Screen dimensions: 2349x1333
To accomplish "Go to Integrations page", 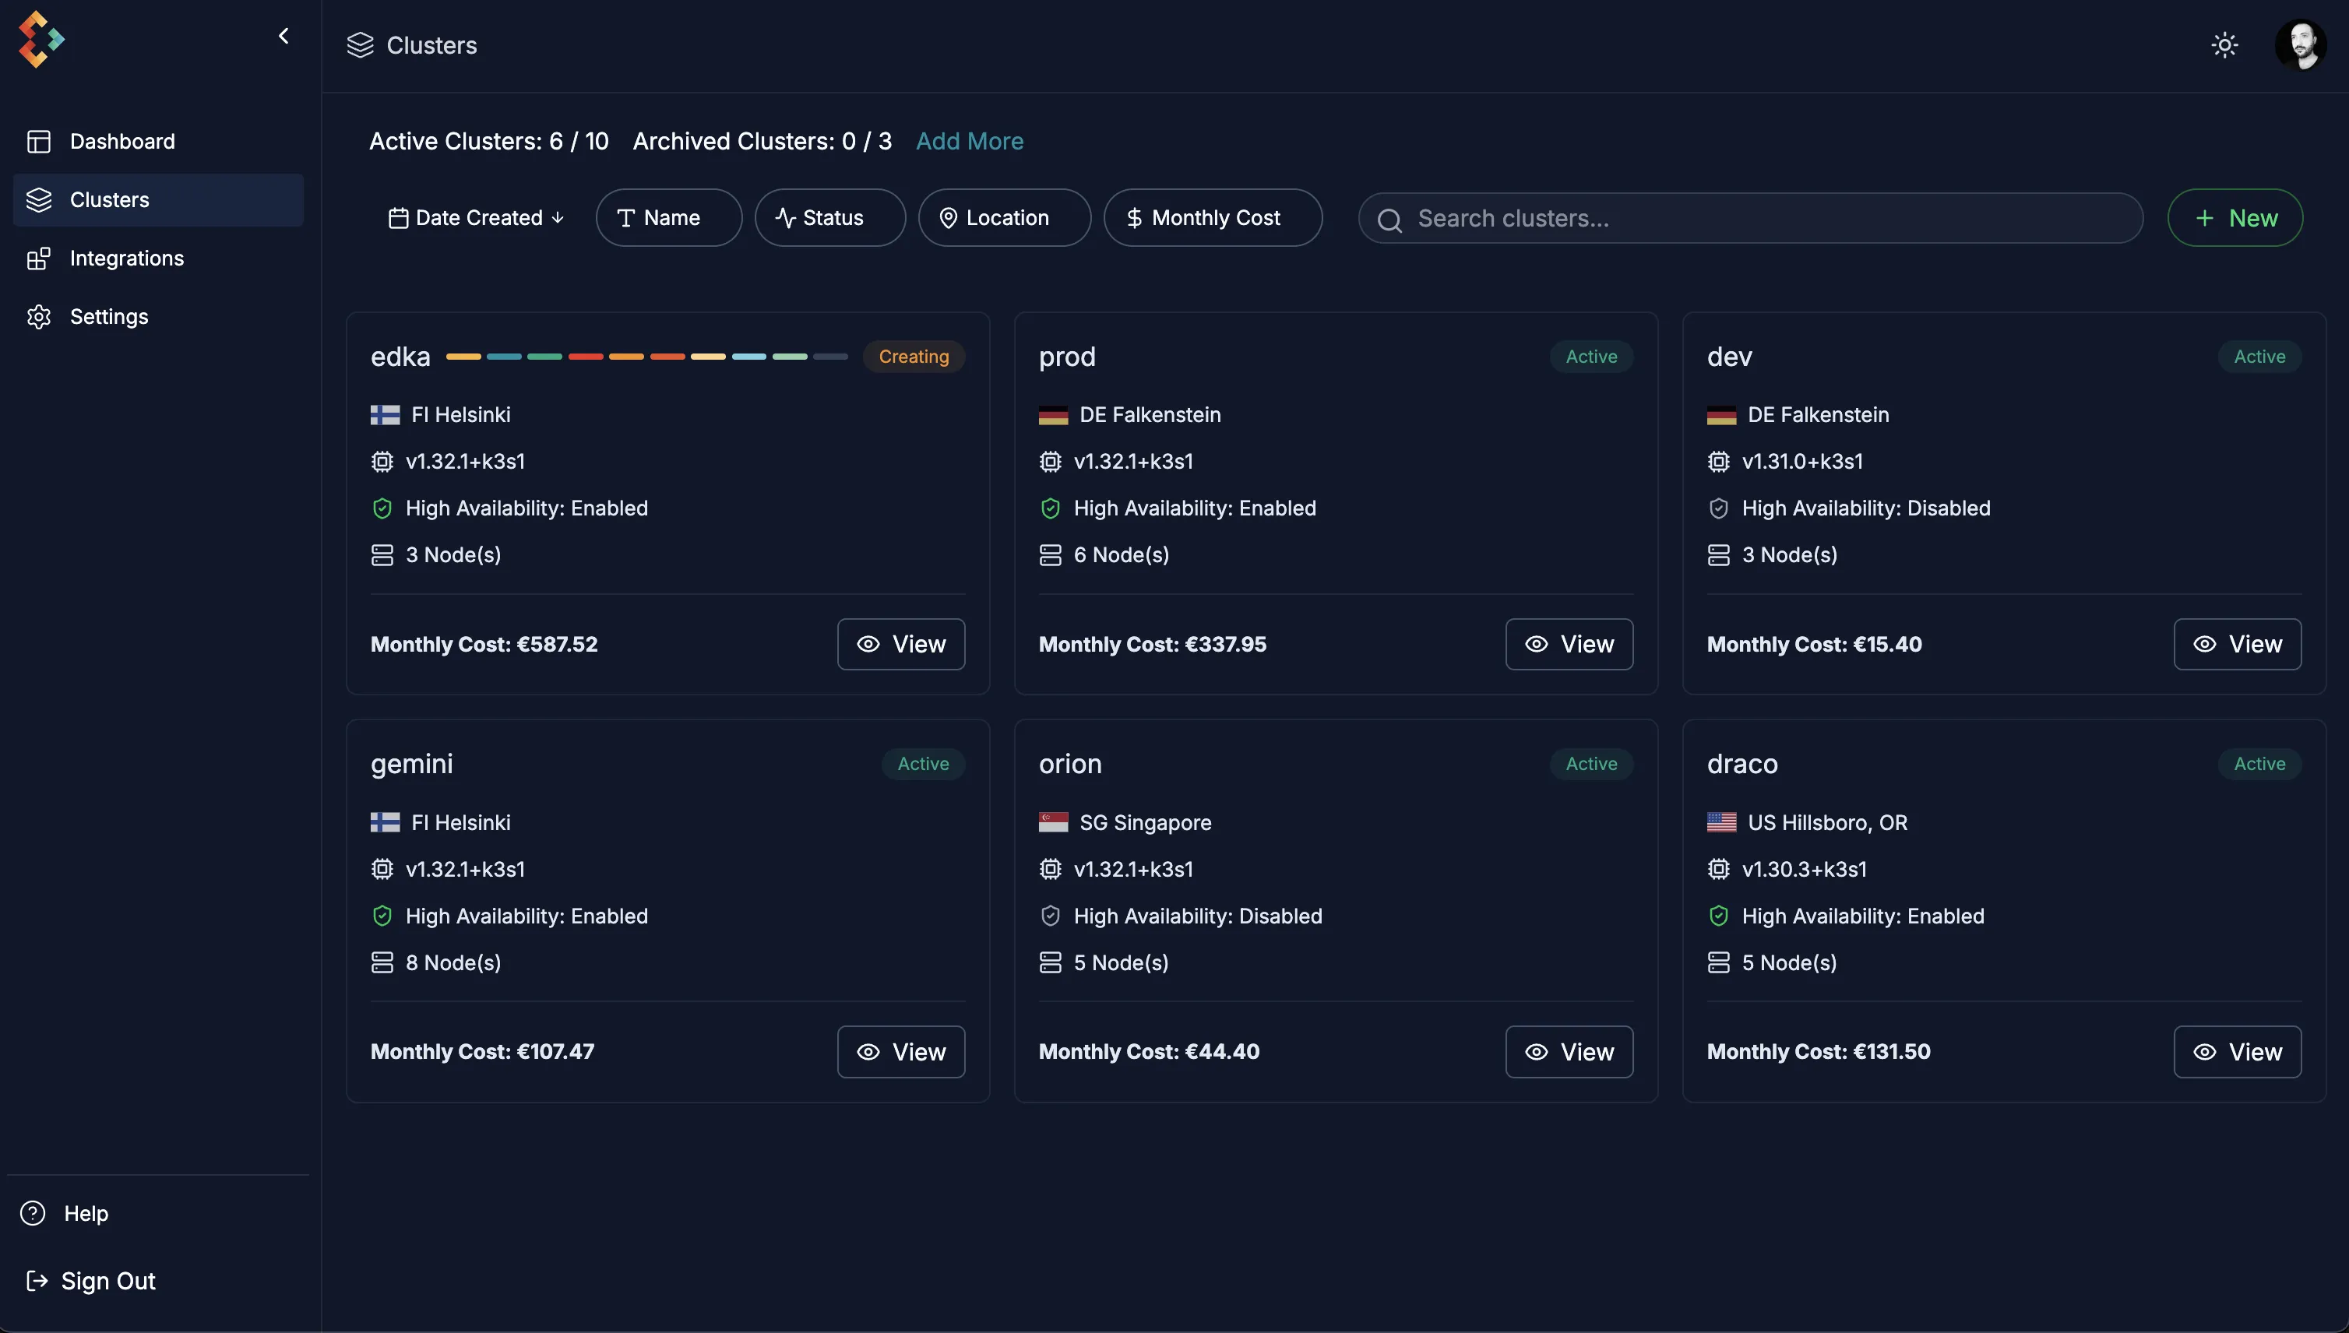I will click(126, 259).
